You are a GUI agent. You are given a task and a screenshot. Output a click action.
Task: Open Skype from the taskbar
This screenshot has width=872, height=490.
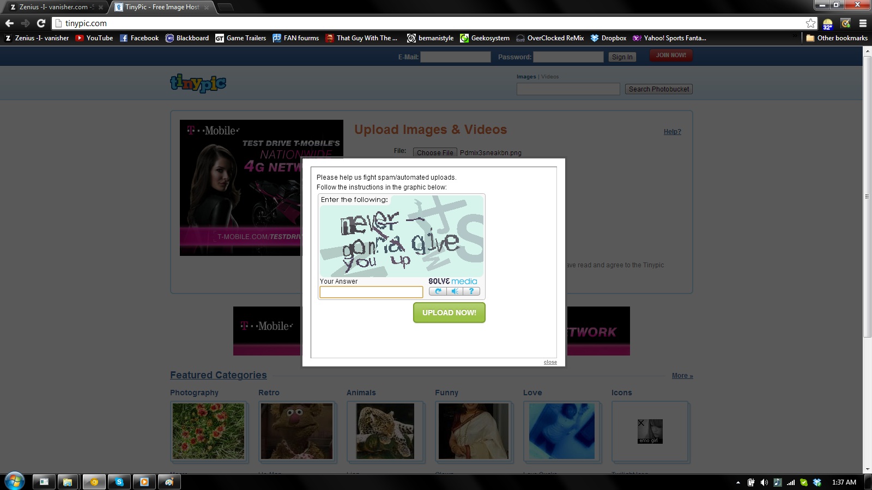pyautogui.click(x=119, y=482)
